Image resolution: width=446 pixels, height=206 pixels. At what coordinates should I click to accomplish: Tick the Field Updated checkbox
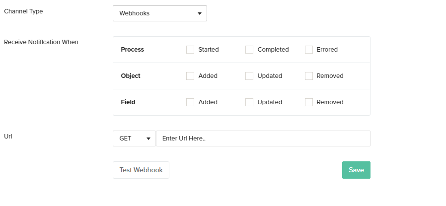[249, 102]
